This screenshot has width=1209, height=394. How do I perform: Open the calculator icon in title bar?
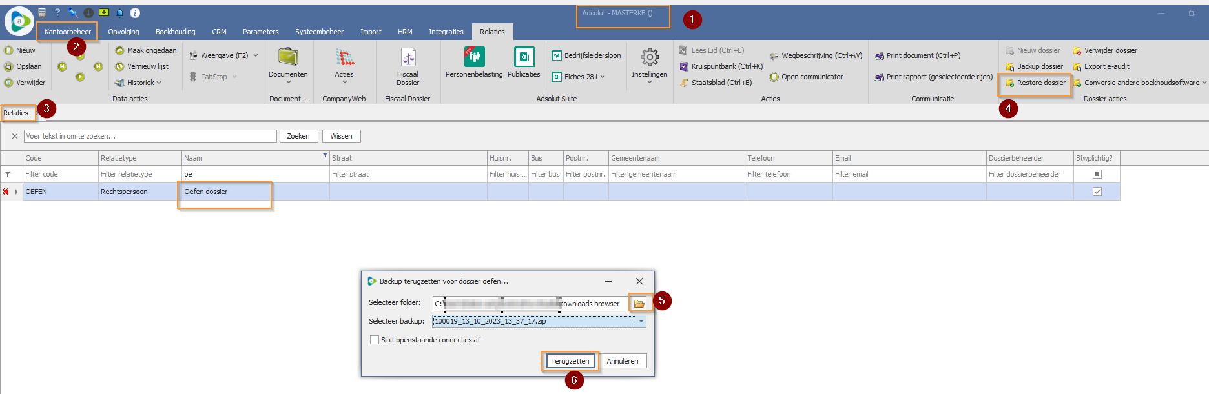pyautogui.click(x=42, y=13)
